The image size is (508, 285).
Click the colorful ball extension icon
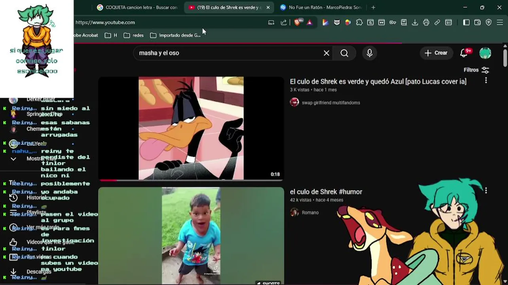348,23
